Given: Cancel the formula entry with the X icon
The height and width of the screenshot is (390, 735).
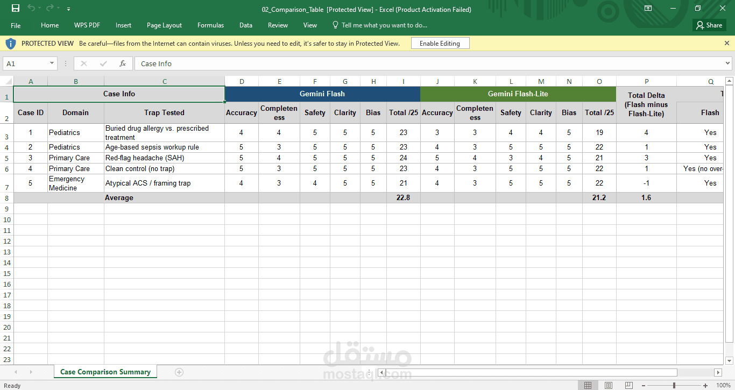Looking at the screenshot, I should tap(84, 63).
